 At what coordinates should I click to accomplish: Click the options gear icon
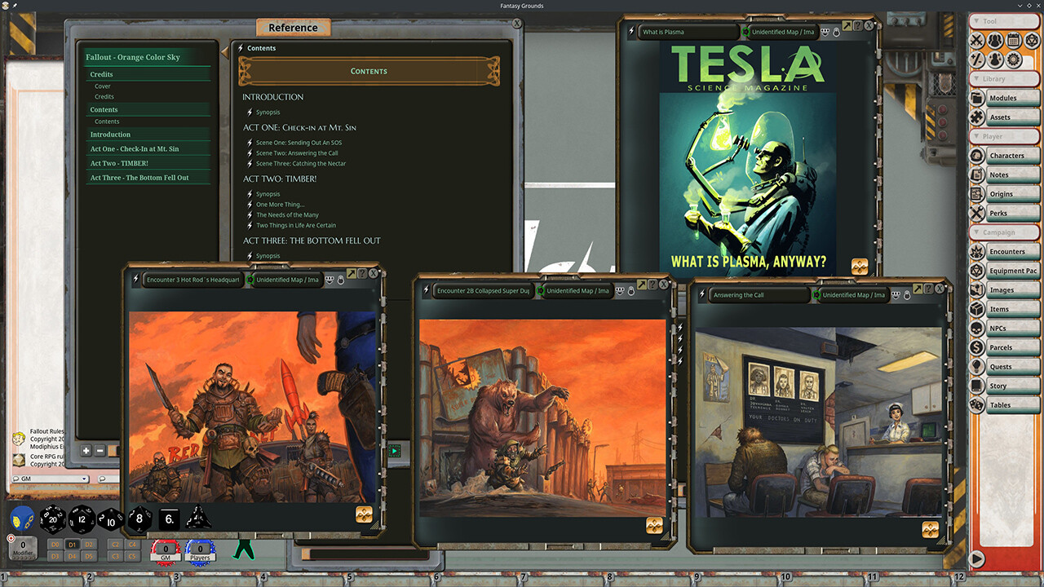pyautogui.click(x=1014, y=60)
